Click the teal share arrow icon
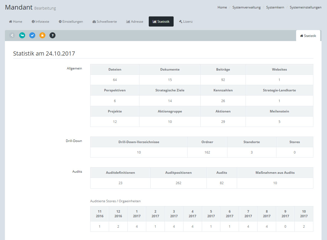This screenshot has width=327, height=240. (22, 35)
